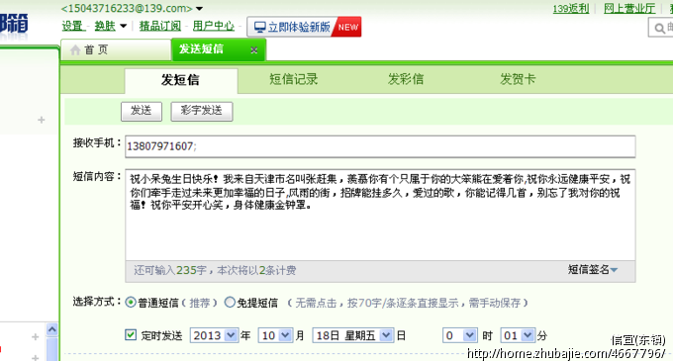
Task: Open the 短信签名 dropdown
Action: coord(593,270)
